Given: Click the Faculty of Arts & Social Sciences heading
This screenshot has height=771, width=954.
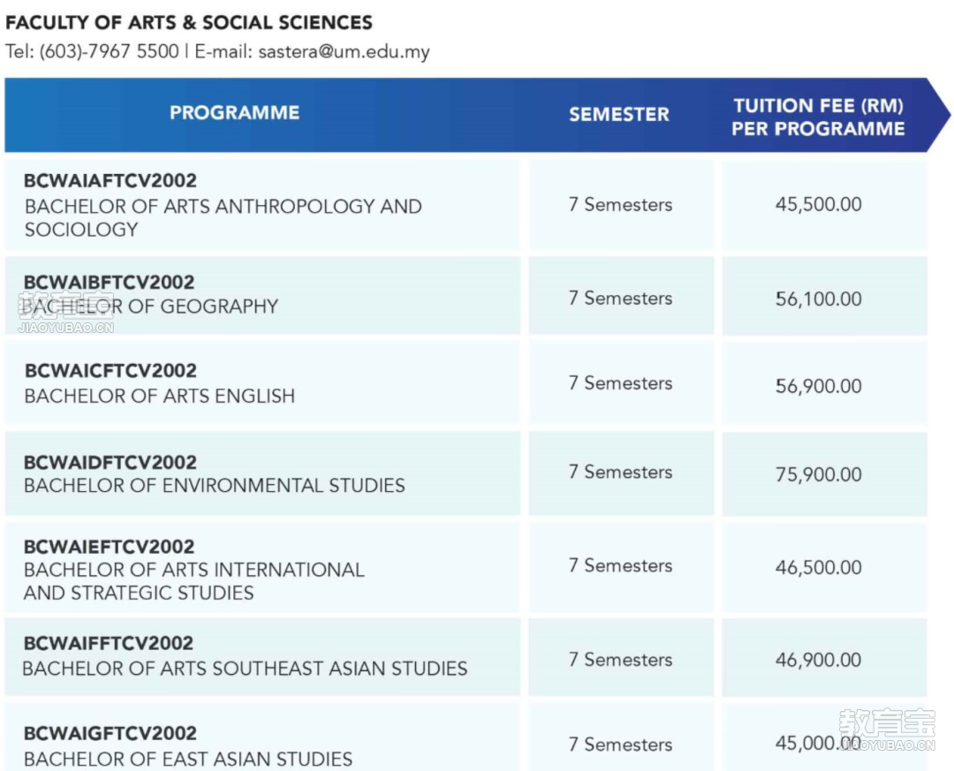Looking at the screenshot, I should [189, 22].
